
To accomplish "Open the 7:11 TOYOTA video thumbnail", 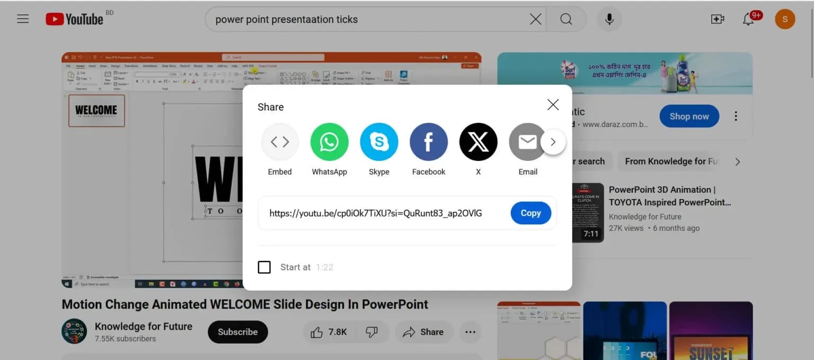I will point(588,213).
